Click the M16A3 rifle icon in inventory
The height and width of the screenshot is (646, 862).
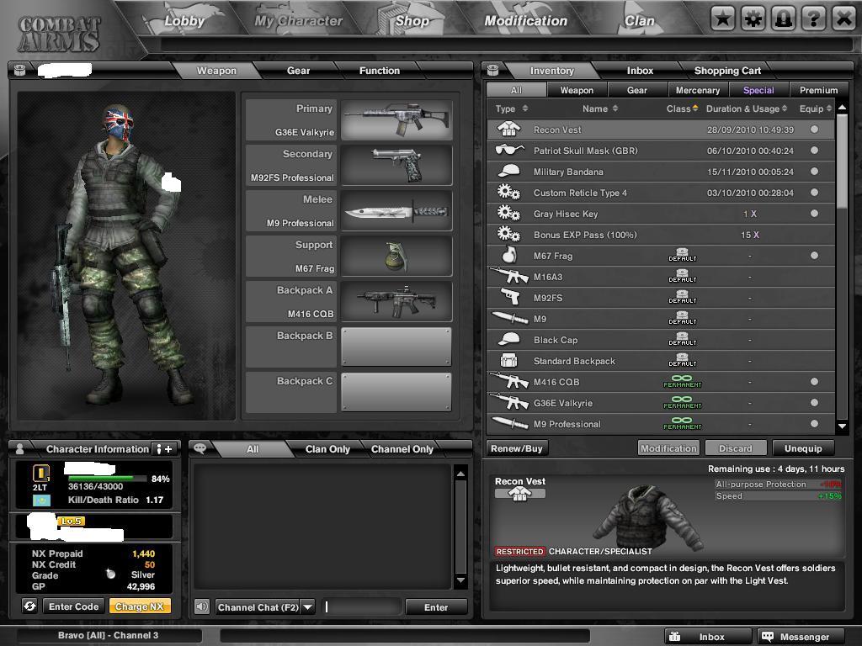509,276
